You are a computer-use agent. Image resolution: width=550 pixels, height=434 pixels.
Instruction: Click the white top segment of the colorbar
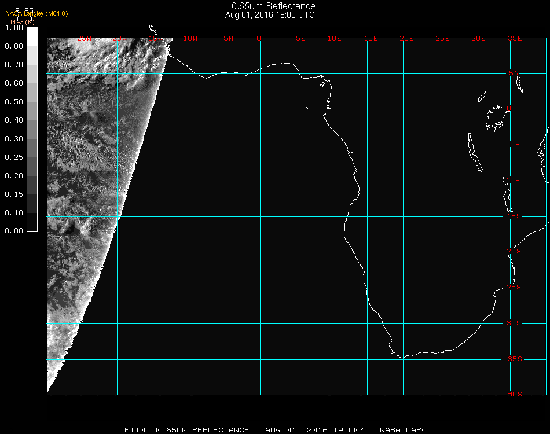[x=32, y=37]
